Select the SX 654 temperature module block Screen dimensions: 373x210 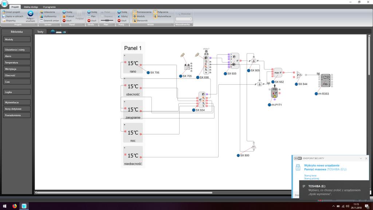click(202, 100)
